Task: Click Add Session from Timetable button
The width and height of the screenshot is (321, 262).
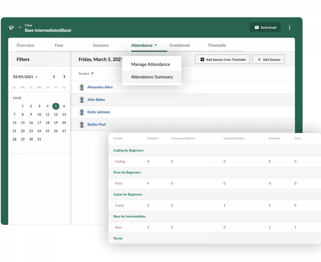Action: pyautogui.click(x=223, y=59)
